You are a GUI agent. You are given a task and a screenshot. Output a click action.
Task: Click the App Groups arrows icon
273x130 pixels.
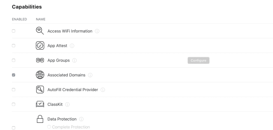40,60
